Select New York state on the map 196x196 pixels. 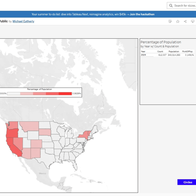83,135
